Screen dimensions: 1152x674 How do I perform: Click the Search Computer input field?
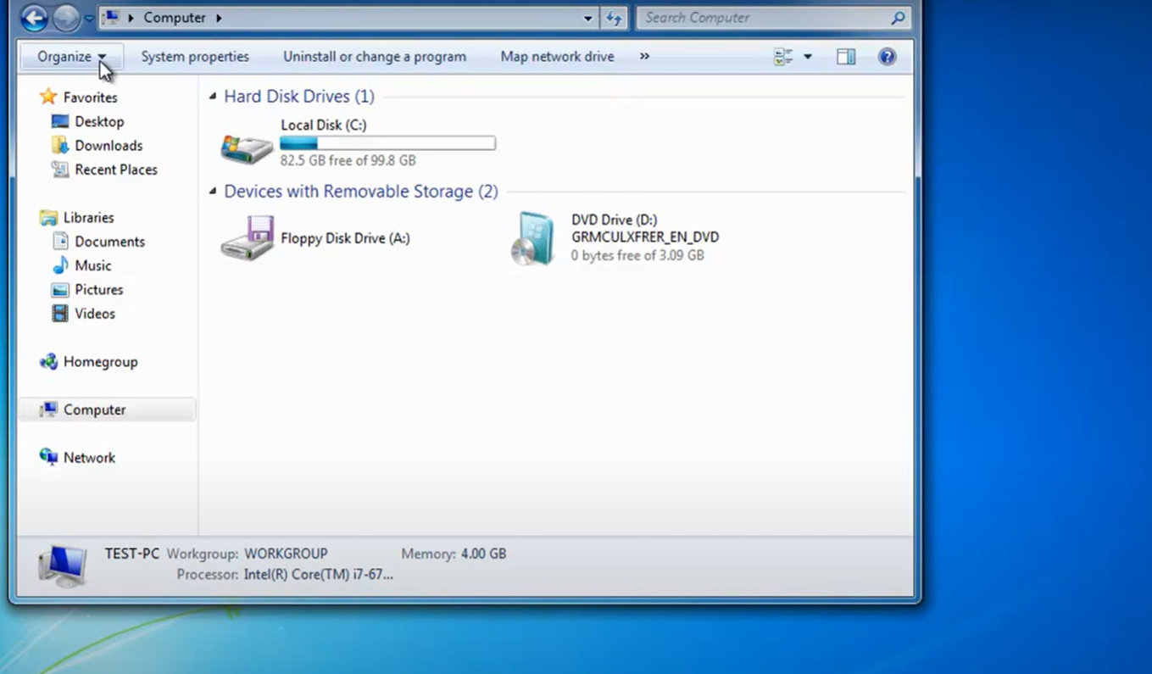coord(763,18)
